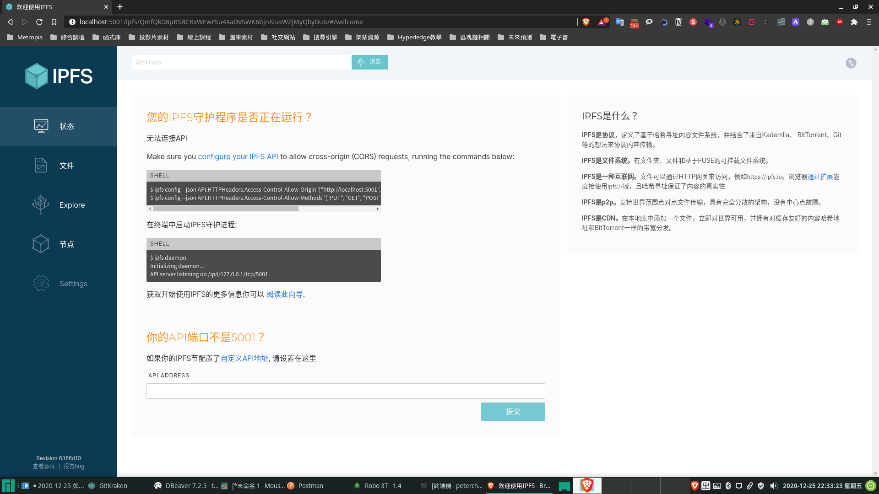
Task: Click the IPFS cube logo
Action: coord(59,76)
